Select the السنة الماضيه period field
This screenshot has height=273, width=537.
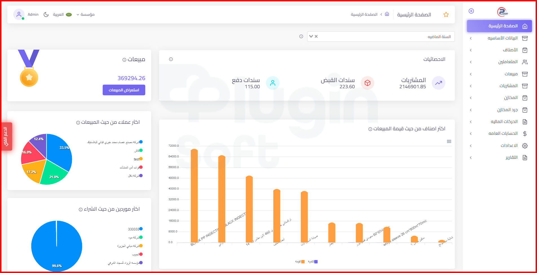coord(381,37)
